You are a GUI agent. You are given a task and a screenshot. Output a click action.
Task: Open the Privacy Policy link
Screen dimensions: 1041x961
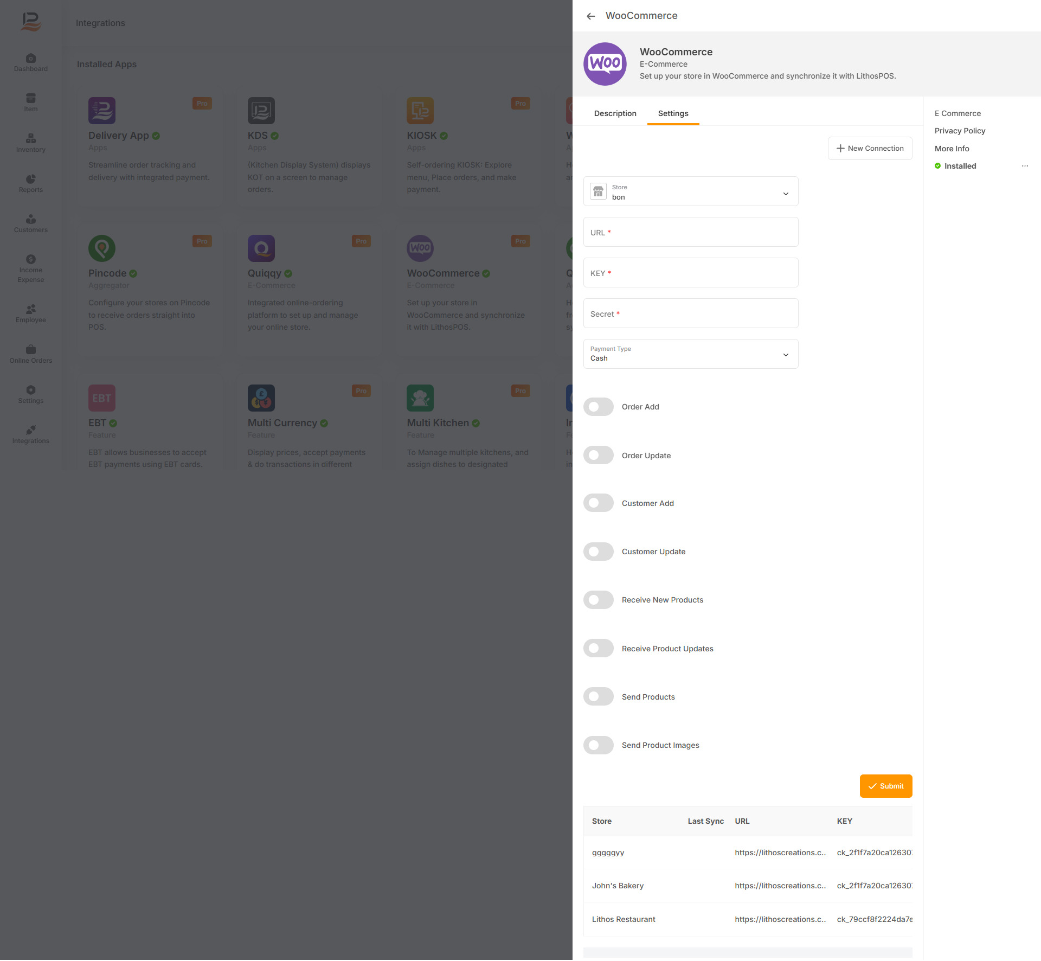pyautogui.click(x=960, y=131)
